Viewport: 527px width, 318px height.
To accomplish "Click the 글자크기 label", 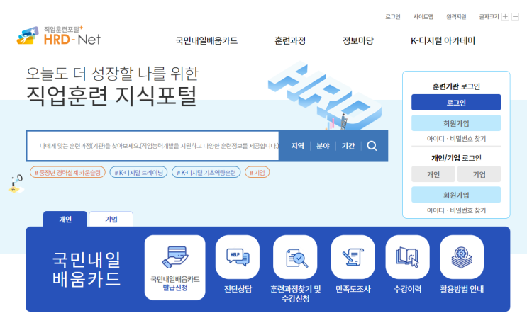I will [x=489, y=17].
